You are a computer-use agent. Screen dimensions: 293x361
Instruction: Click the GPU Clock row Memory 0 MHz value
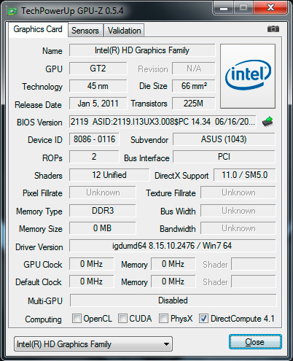coord(173,264)
